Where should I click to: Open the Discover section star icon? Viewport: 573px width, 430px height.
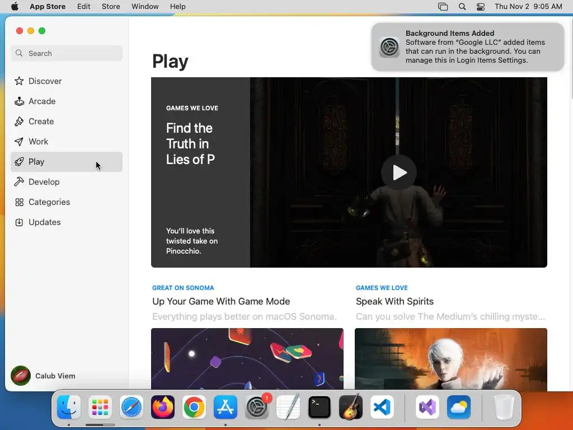(19, 81)
